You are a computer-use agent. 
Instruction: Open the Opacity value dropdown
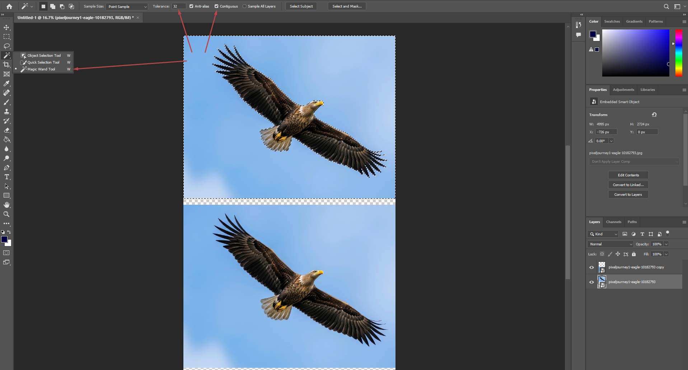coord(666,244)
